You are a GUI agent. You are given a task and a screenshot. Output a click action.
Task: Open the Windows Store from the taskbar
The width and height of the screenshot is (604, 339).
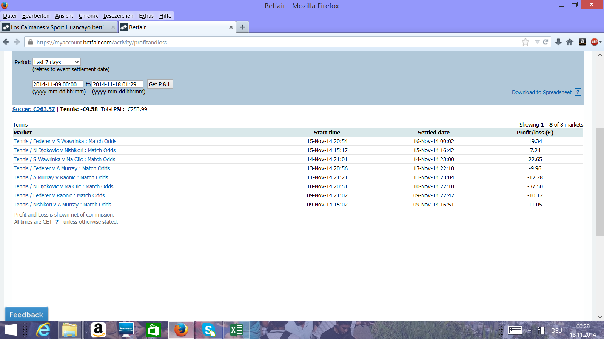click(153, 330)
